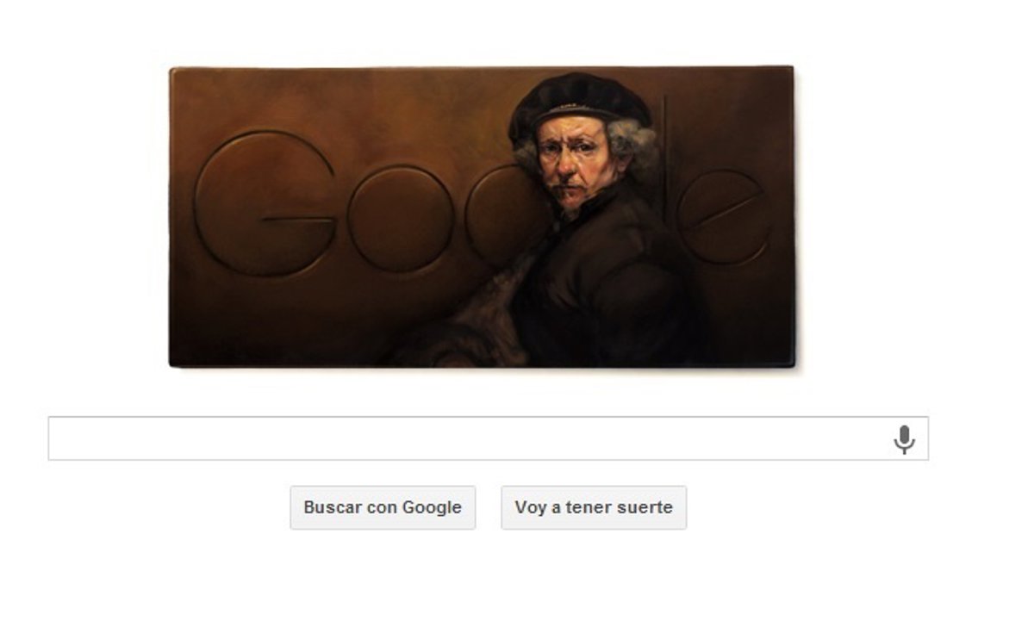Viewport: 1034px width, 621px height.
Task: Click the brown fur cloth below portrait
Action: tap(483, 319)
